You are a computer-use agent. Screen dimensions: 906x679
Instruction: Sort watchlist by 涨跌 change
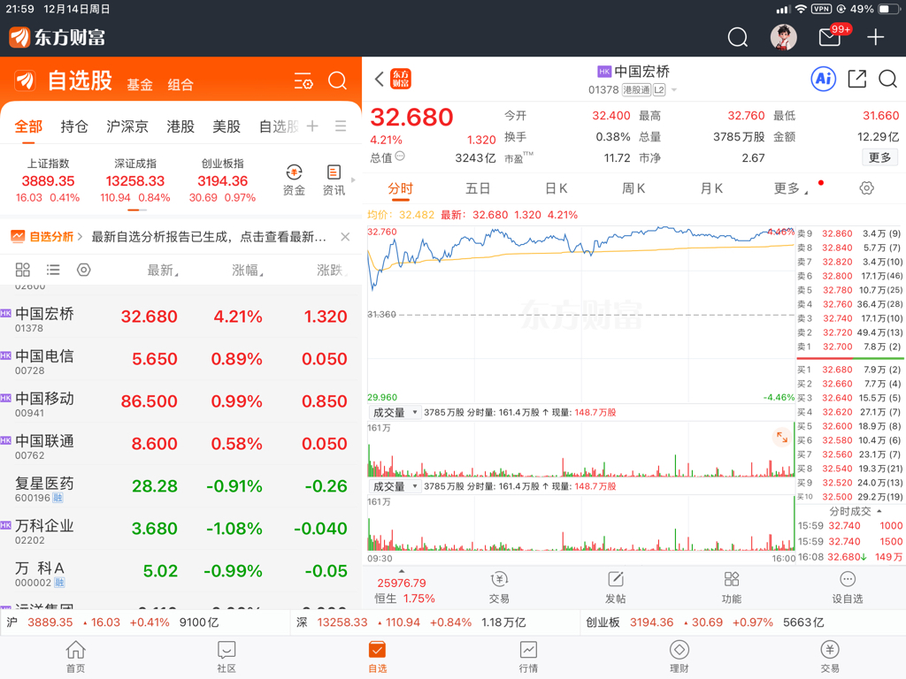[332, 271]
